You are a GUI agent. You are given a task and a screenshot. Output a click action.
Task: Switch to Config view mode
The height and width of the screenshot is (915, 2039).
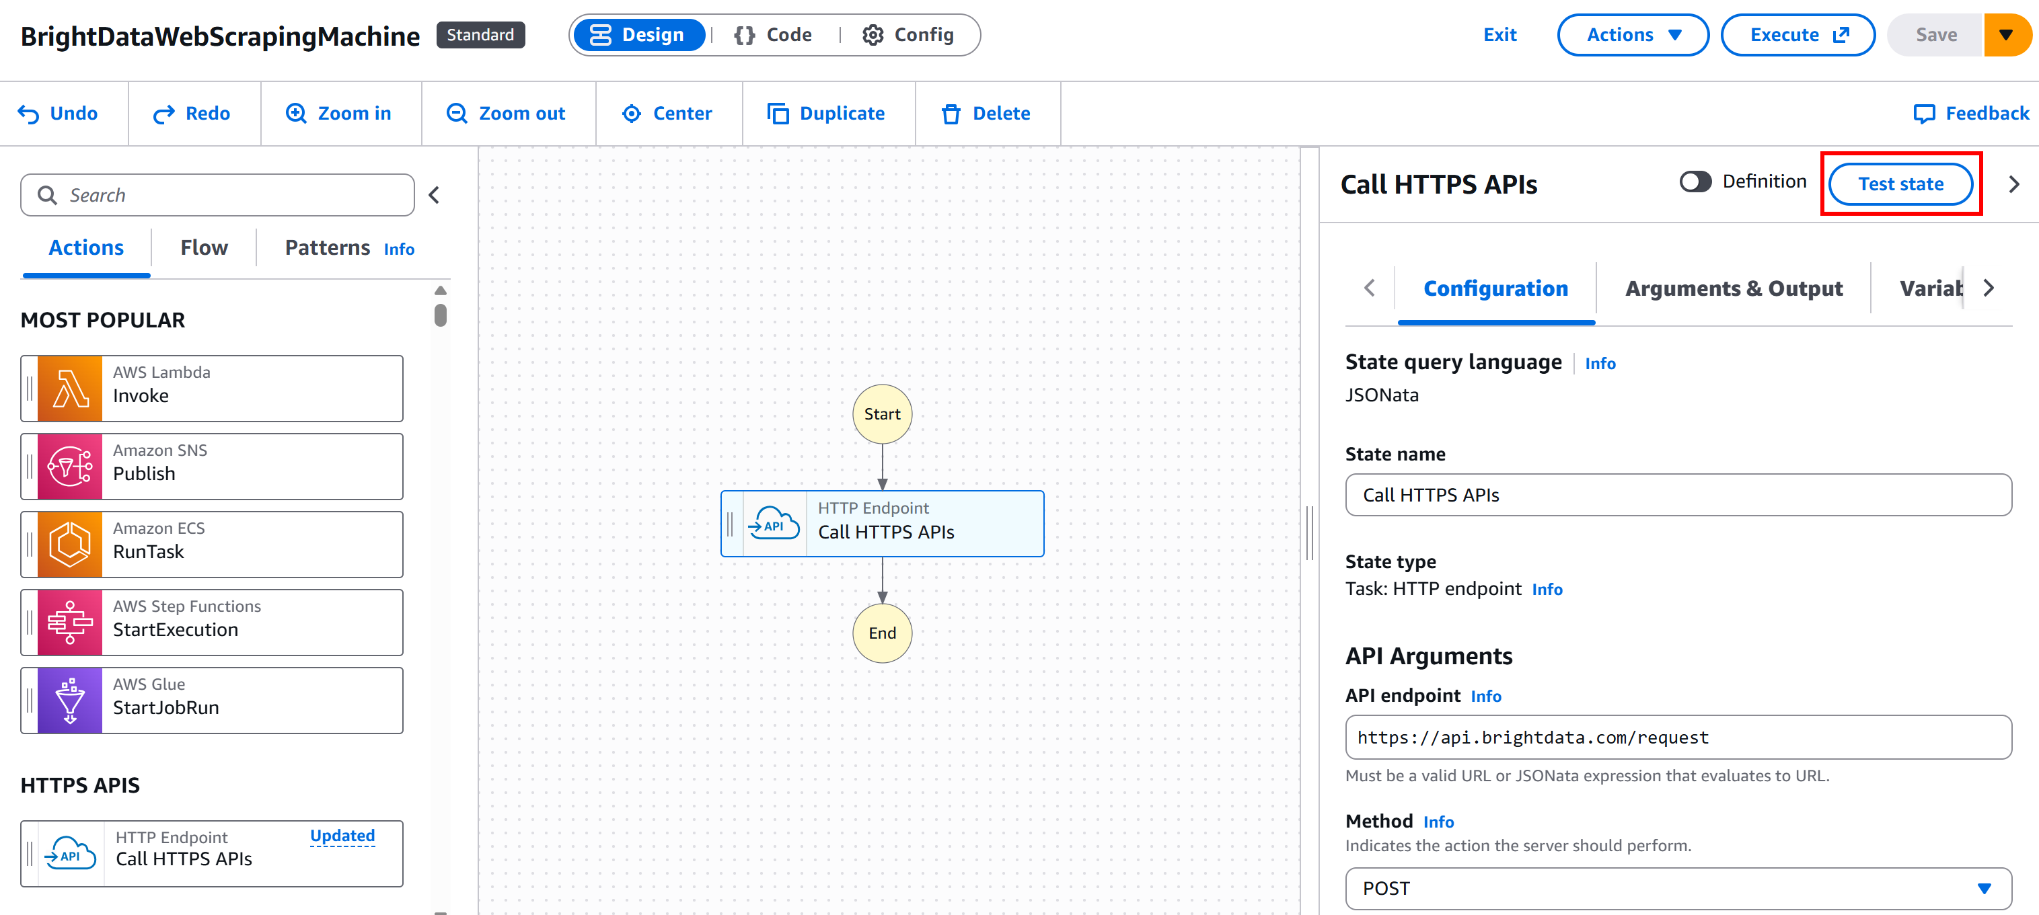pyautogui.click(x=908, y=35)
